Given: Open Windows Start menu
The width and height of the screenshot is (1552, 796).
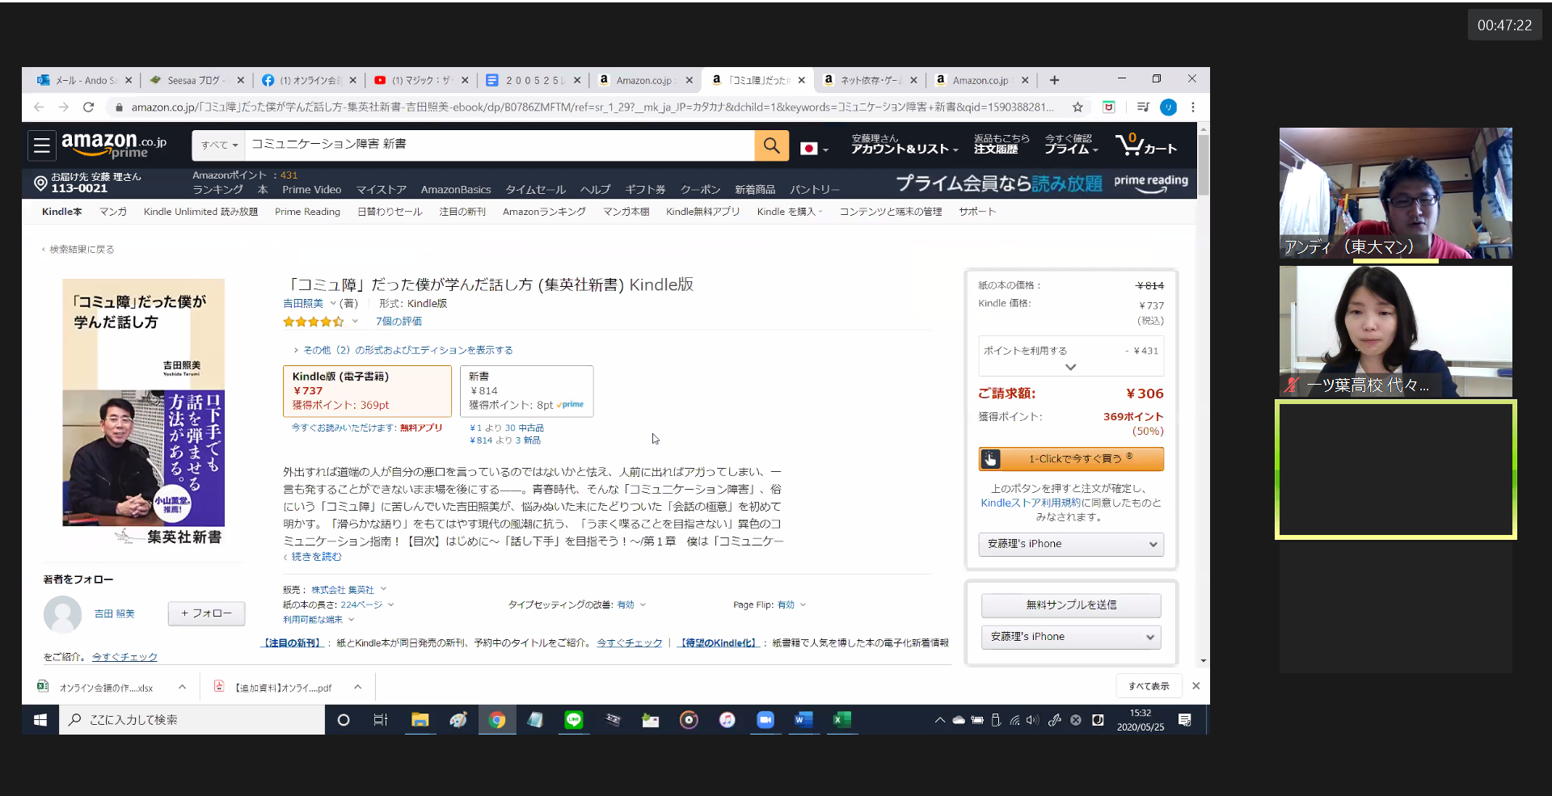Looking at the screenshot, I should click(40, 720).
